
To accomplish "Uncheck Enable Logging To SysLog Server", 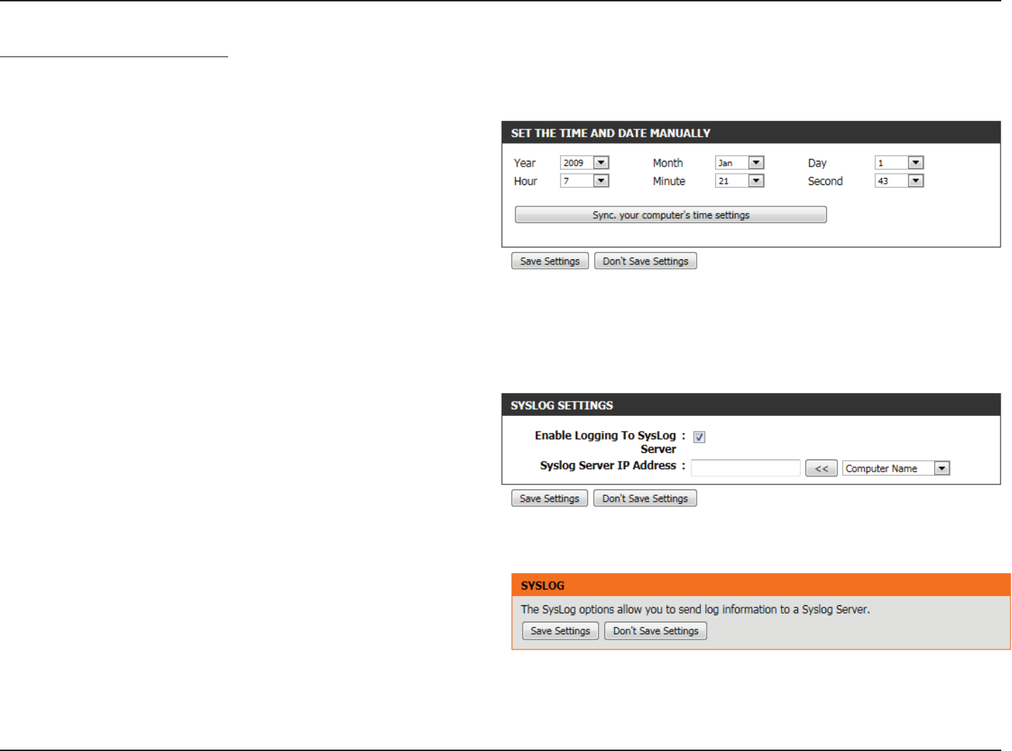I will [x=699, y=437].
